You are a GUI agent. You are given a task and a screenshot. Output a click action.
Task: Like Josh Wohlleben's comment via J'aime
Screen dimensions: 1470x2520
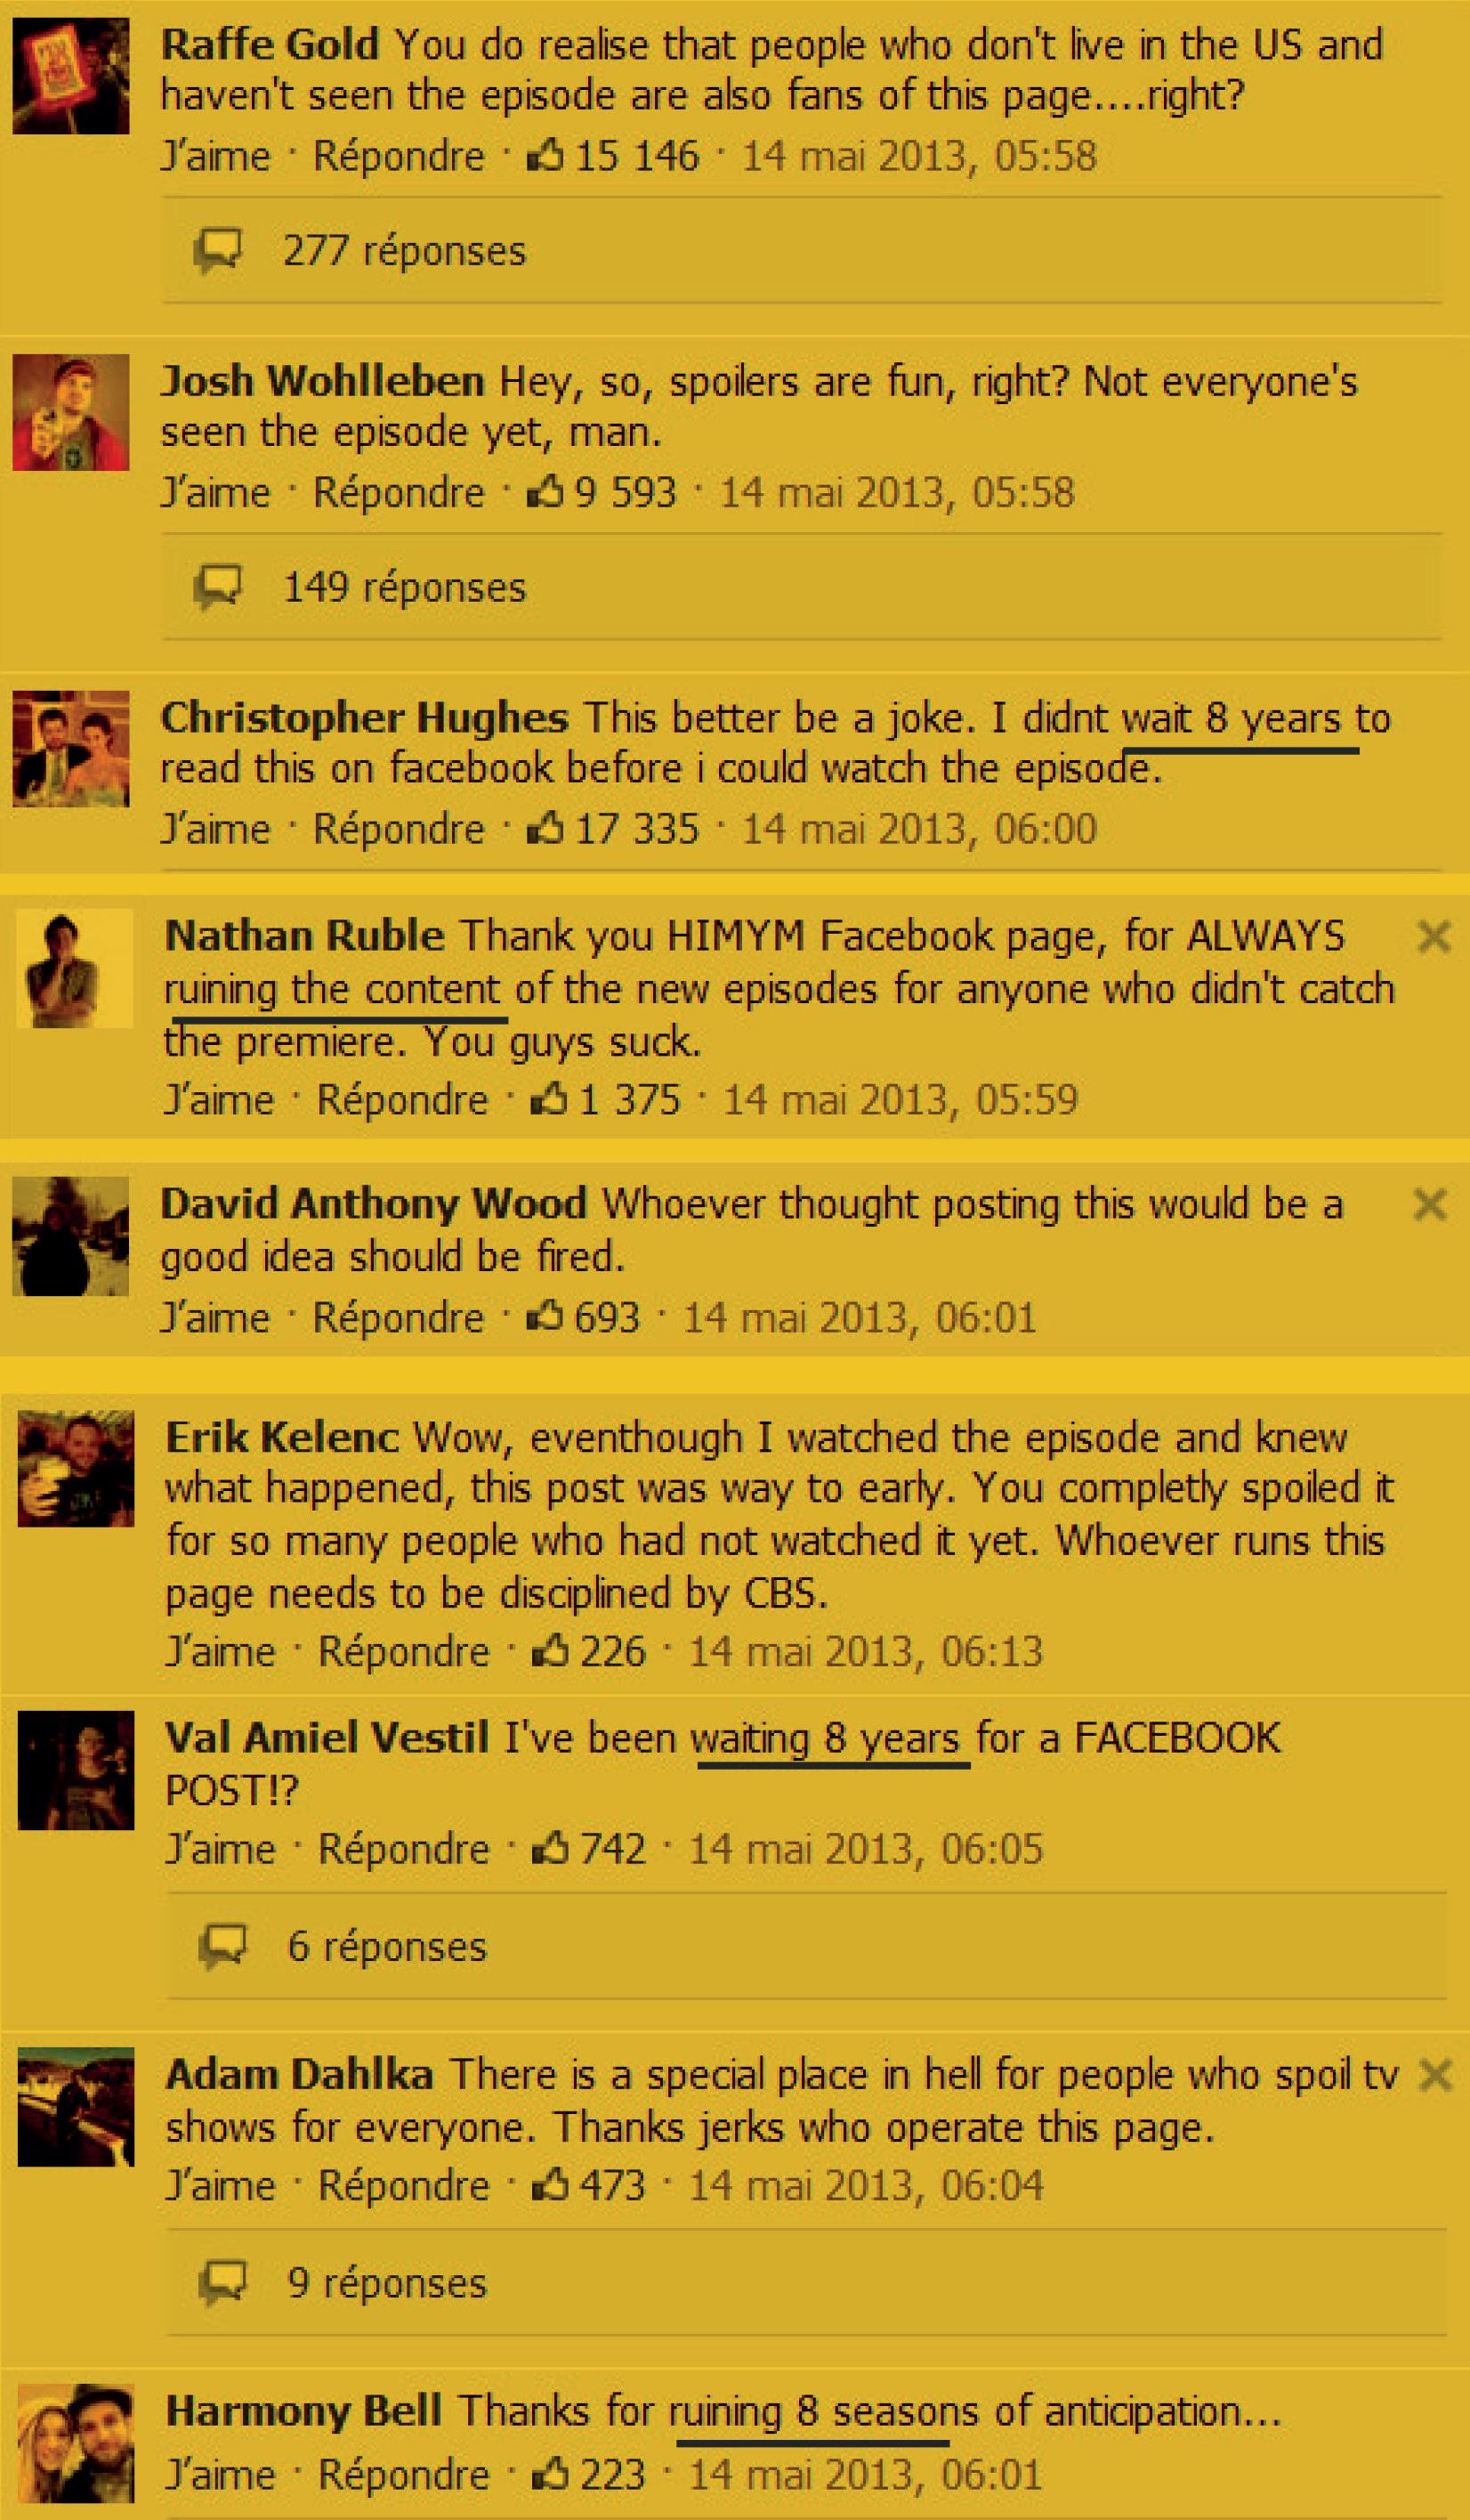click(216, 492)
